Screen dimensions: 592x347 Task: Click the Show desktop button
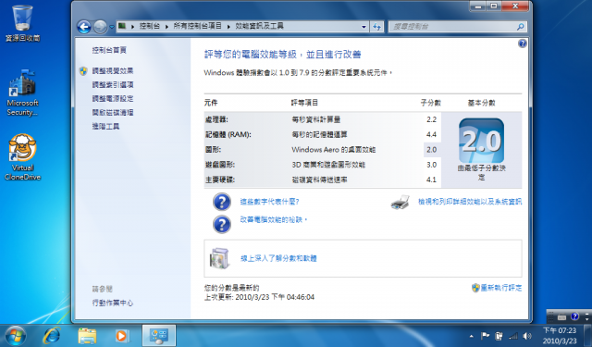click(587, 336)
